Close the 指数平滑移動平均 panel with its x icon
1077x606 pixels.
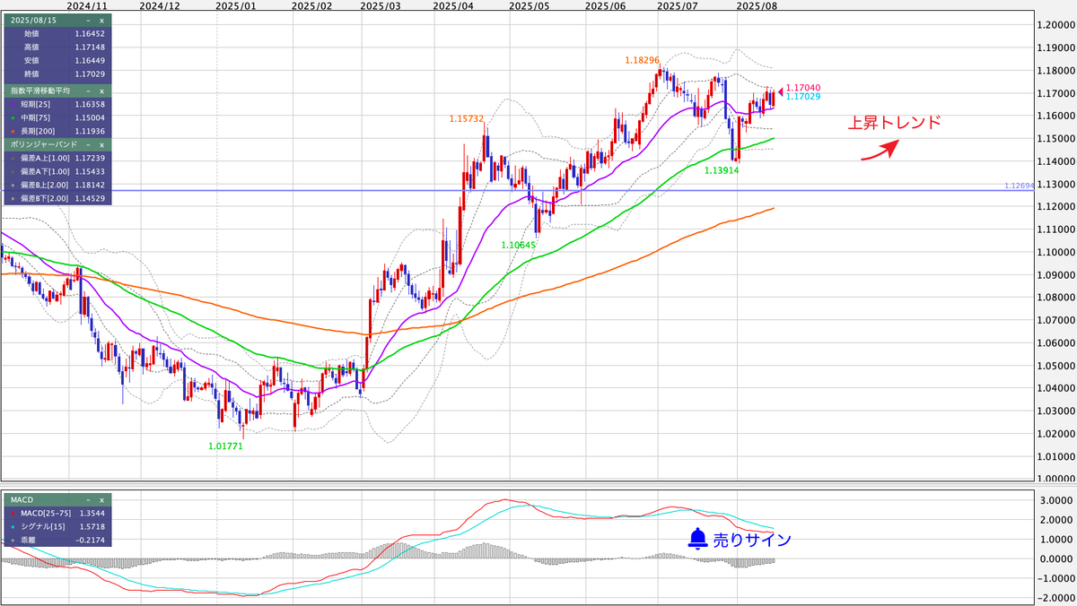pos(101,91)
